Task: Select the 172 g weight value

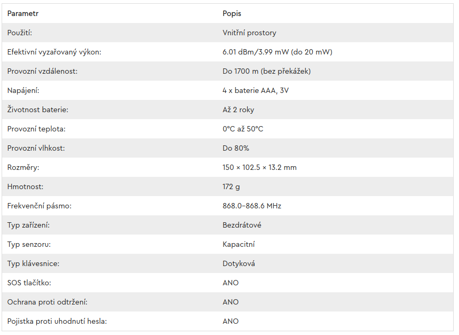Action: [x=231, y=186]
